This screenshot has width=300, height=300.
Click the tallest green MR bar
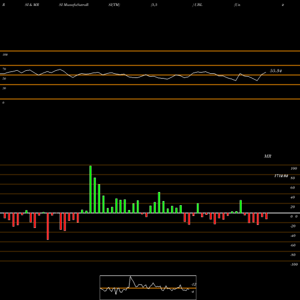91,189
